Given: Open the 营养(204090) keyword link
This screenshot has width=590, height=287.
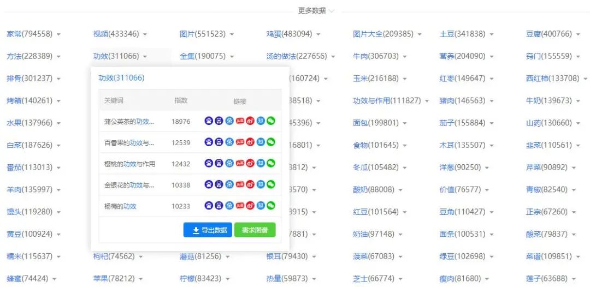Looking at the screenshot, I should (x=462, y=56).
